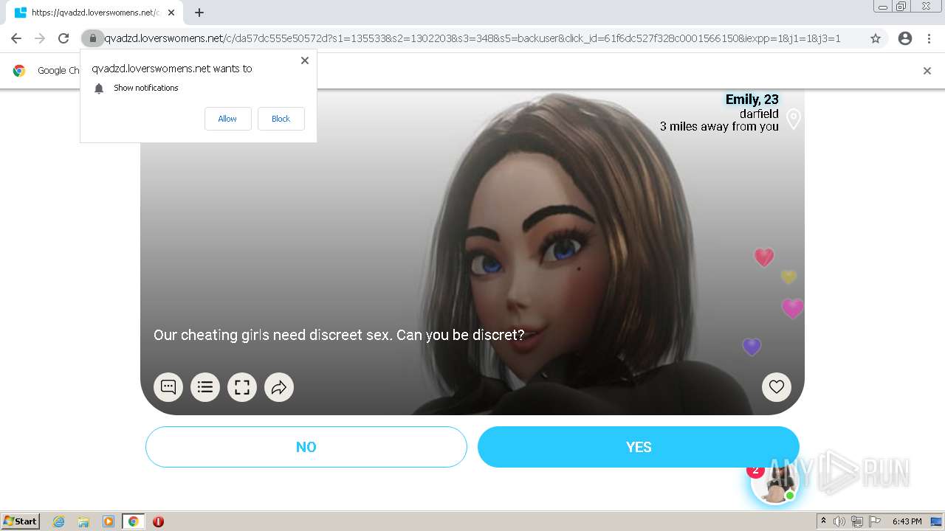Show hidden system tray icons
This screenshot has height=531, width=945.
click(824, 521)
